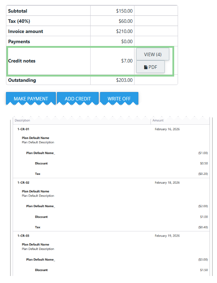Select the date February 19, 2026
The width and height of the screenshot is (217, 283).
(x=167, y=236)
